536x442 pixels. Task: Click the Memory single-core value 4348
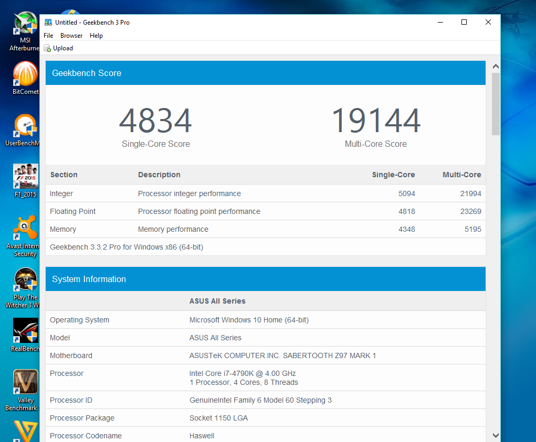406,229
